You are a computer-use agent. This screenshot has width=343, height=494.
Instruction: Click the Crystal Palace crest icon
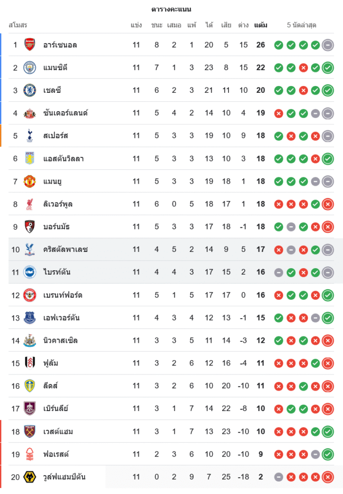tap(30, 249)
